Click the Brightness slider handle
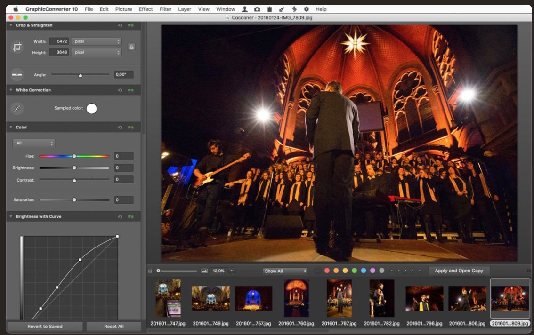 point(74,168)
